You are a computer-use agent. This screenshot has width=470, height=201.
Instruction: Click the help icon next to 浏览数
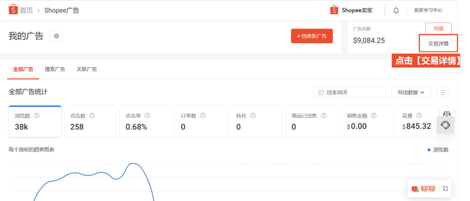click(x=36, y=115)
